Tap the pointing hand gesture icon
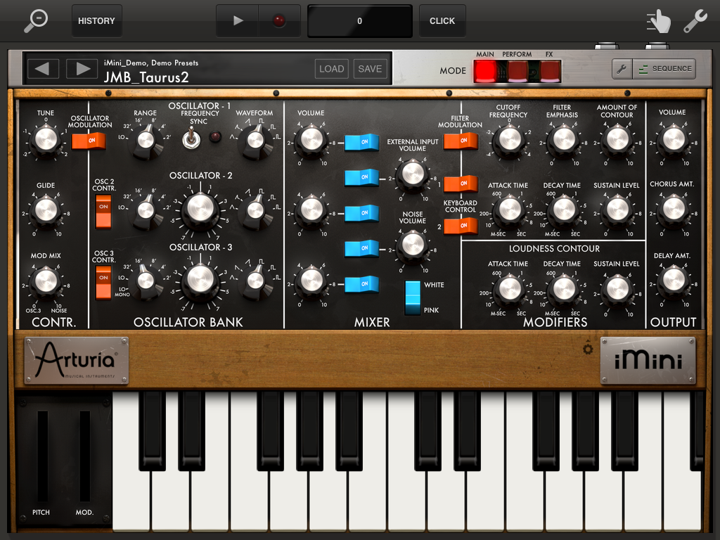The width and height of the screenshot is (720, 540). [x=658, y=21]
